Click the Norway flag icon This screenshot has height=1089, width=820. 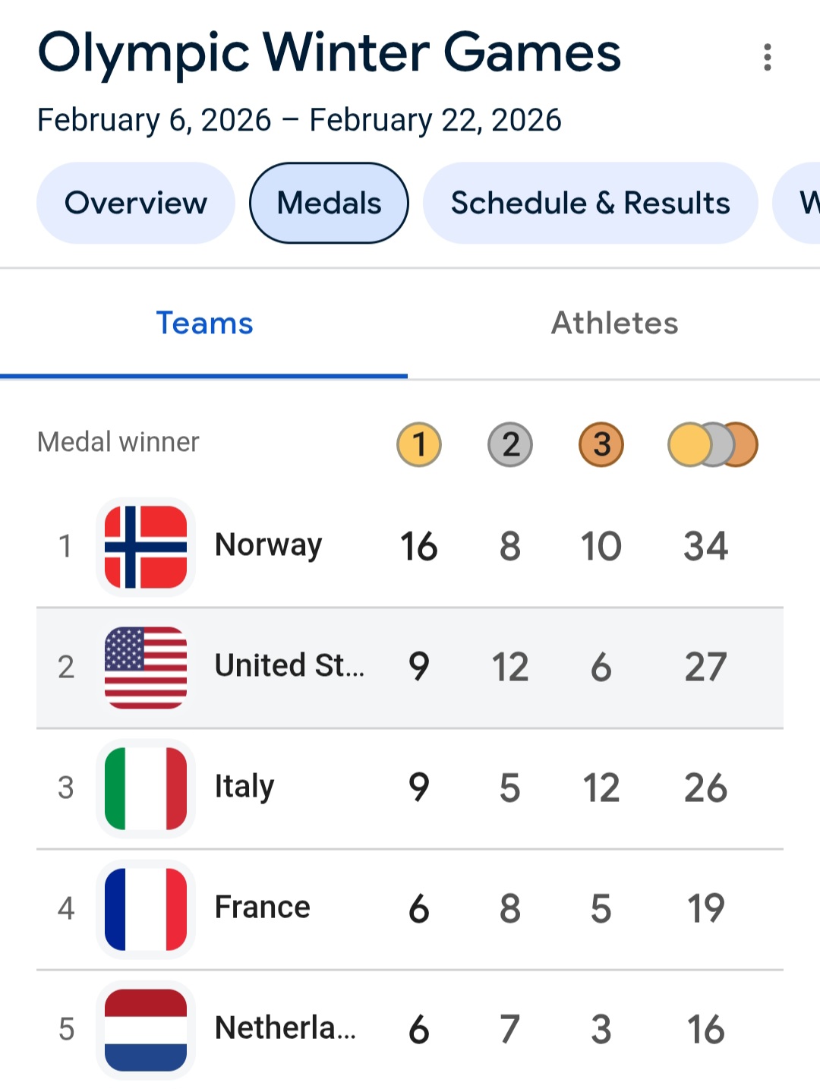coord(146,547)
